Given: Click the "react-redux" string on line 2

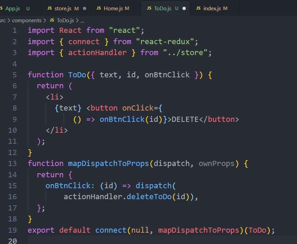Looking at the screenshot, I should coord(165,42).
